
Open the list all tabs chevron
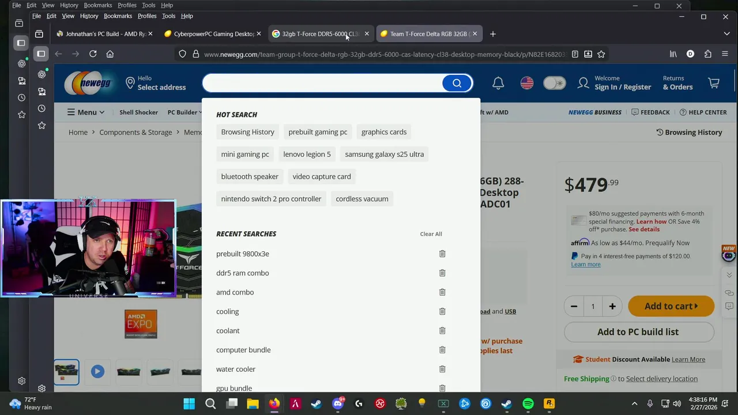pos(726,34)
